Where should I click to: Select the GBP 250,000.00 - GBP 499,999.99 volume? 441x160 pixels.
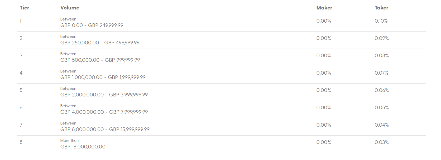[x=100, y=43]
